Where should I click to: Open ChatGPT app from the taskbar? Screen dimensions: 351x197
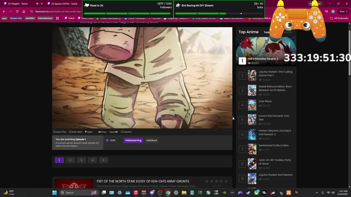point(176,193)
